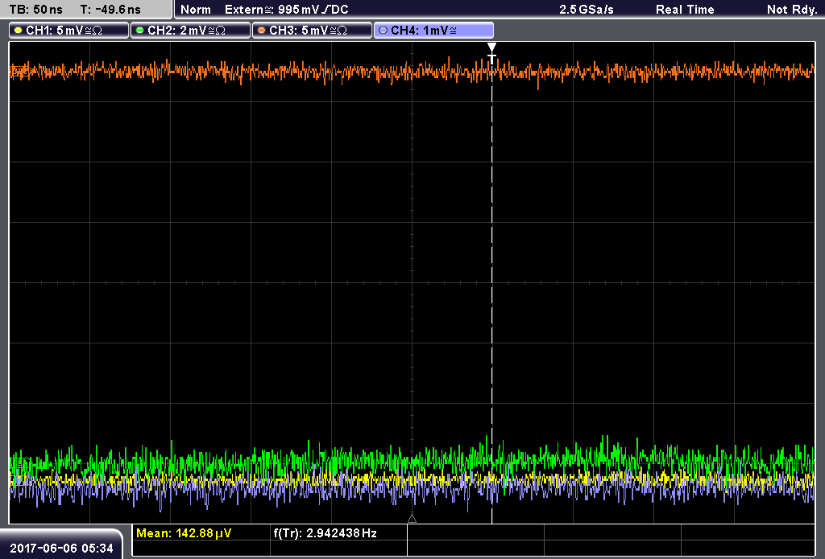Select the CH2 2 mV channel tab
The width and height of the screenshot is (825, 559).
(x=190, y=31)
